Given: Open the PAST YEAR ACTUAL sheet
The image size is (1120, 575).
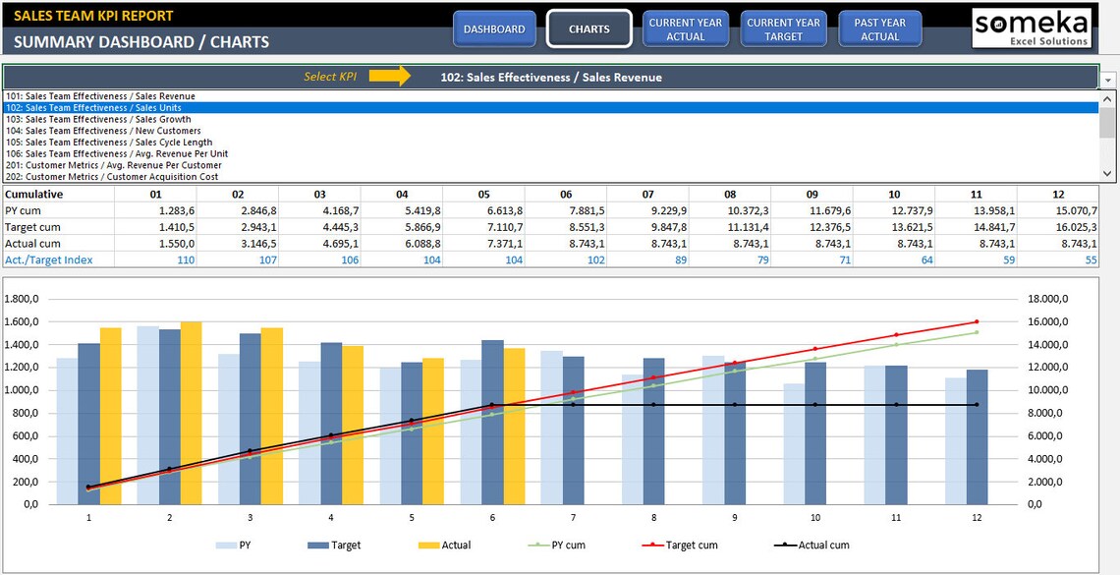Looking at the screenshot, I should [x=879, y=29].
